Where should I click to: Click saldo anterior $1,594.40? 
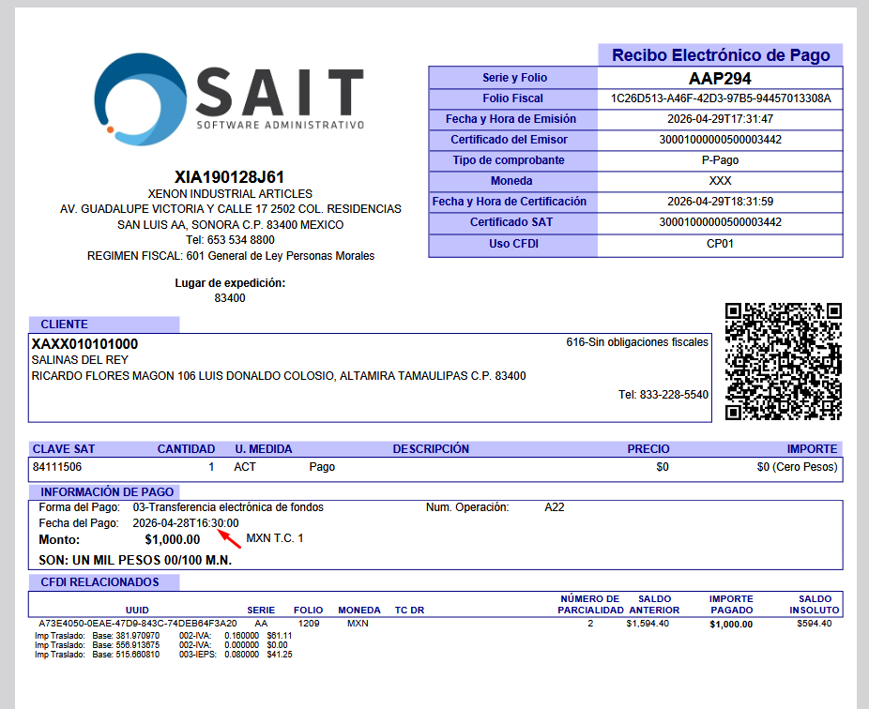pyautogui.click(x=648, y=624)
